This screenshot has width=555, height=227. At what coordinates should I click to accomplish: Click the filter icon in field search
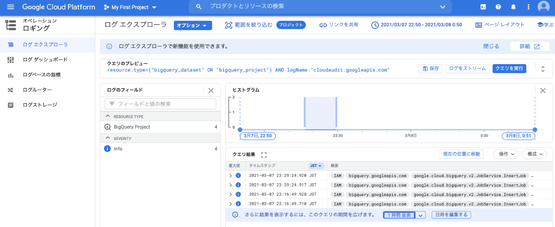click(x=111, y=104)
